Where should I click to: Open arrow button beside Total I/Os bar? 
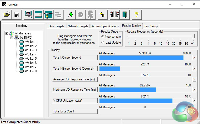194,58
